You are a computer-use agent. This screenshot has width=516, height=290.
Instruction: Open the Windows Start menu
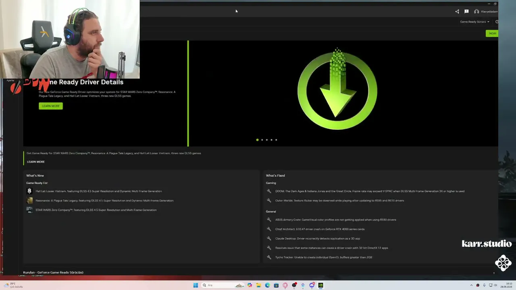pyautogui.click(x=196, y=285)
